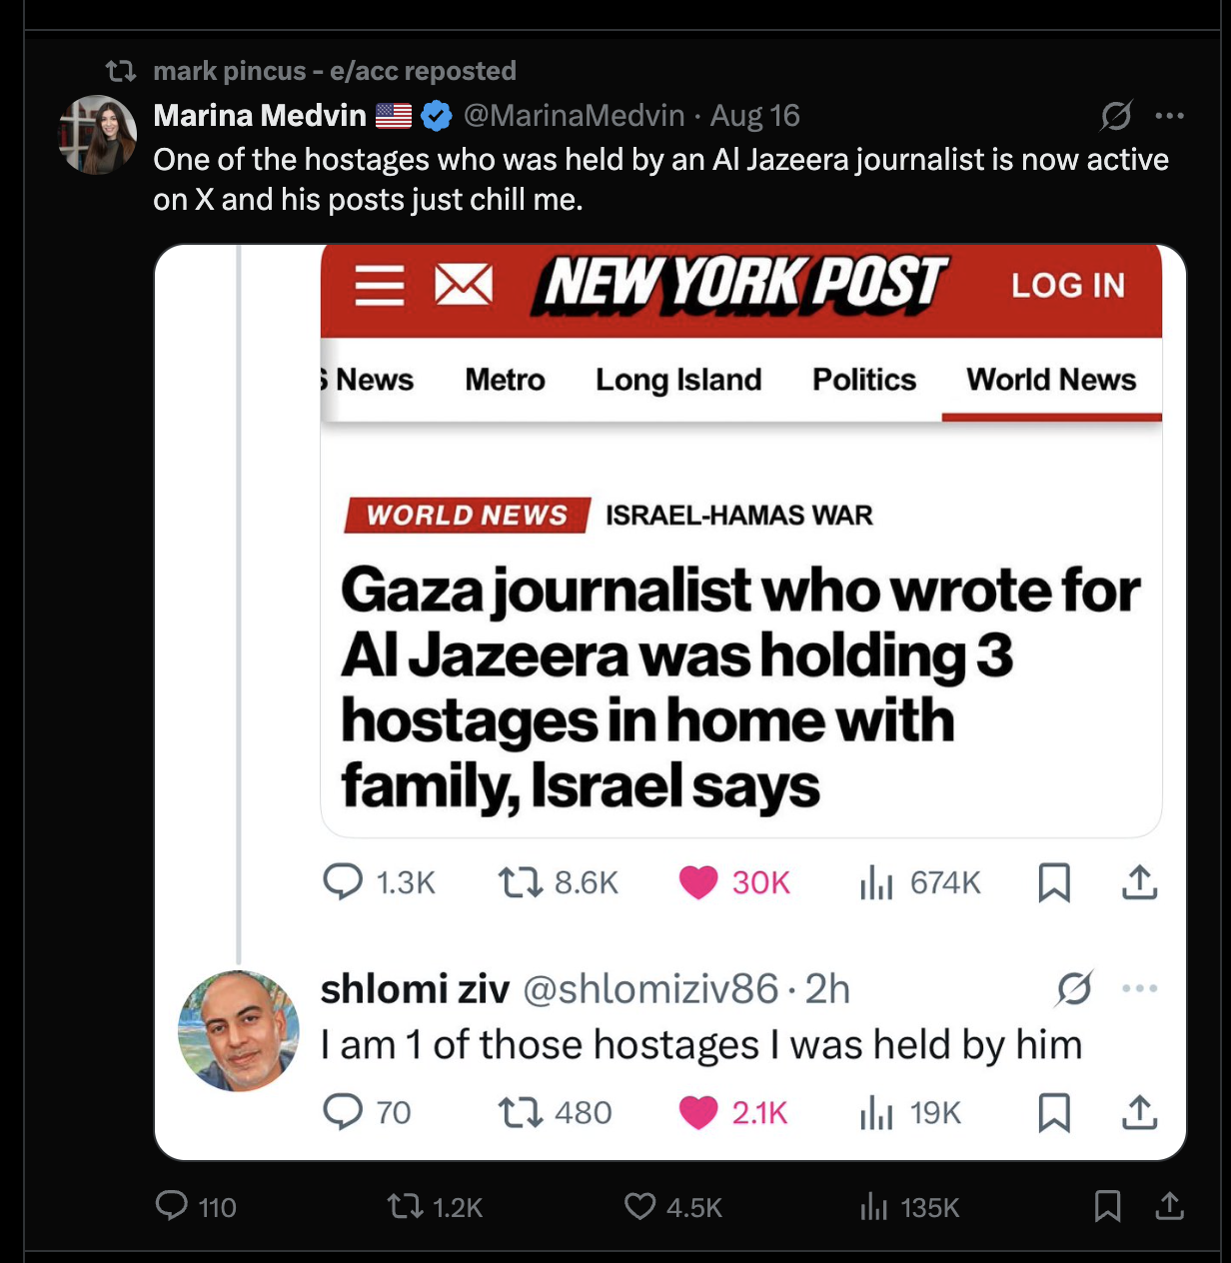Click the envelope newsletter icon in NY Post header
This screenshot has width=1231, height=1263.
point(464,286)
